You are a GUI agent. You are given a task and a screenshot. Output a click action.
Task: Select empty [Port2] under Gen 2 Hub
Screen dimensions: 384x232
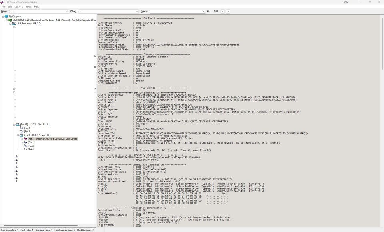27,132
